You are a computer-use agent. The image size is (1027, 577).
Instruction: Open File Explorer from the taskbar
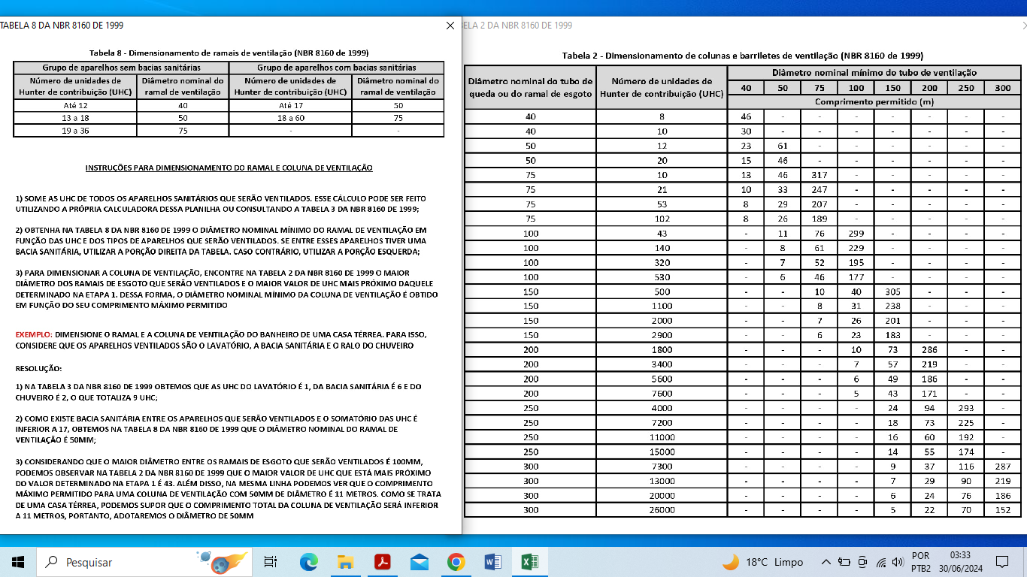[x=345, y=561]
